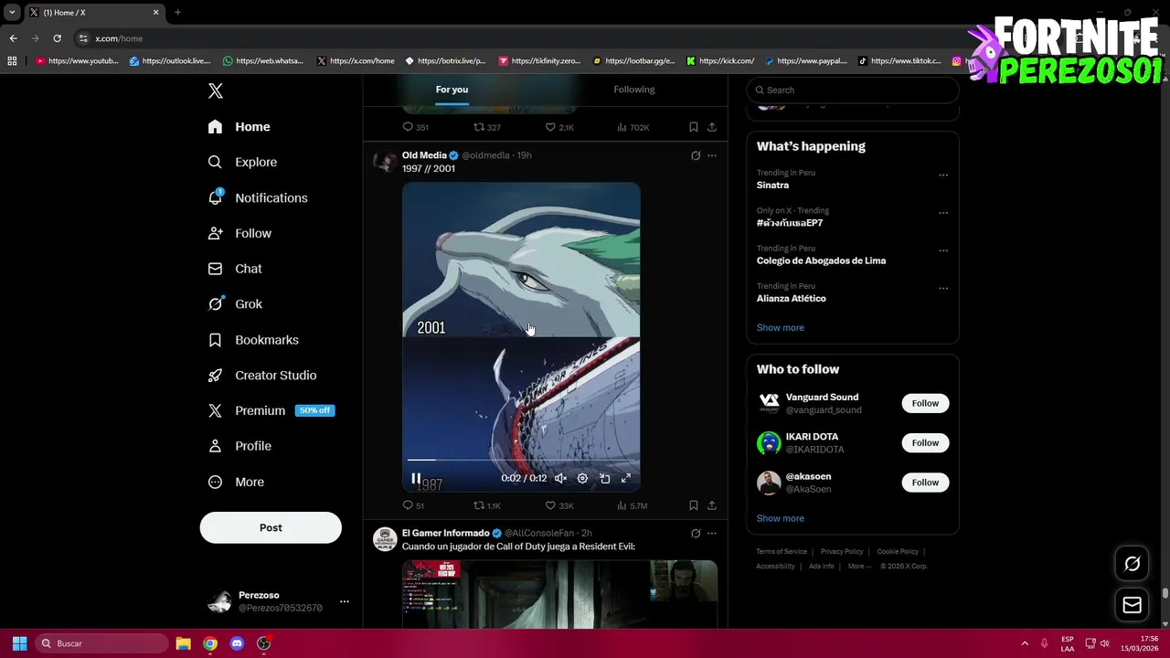The width and height of the screenshot is (1170, 658).
Task: Open Old Media profile avatar
Action: click(x=385, y=162)
